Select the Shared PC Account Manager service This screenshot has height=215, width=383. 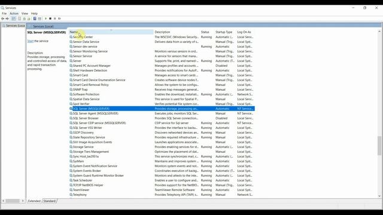pos(92,66)
